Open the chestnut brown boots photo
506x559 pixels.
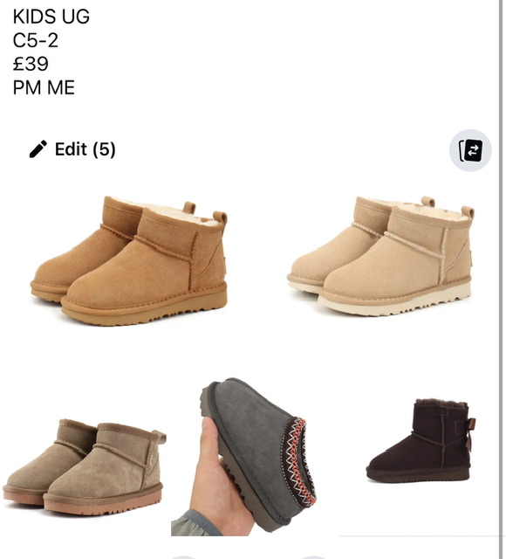[129, 260]
